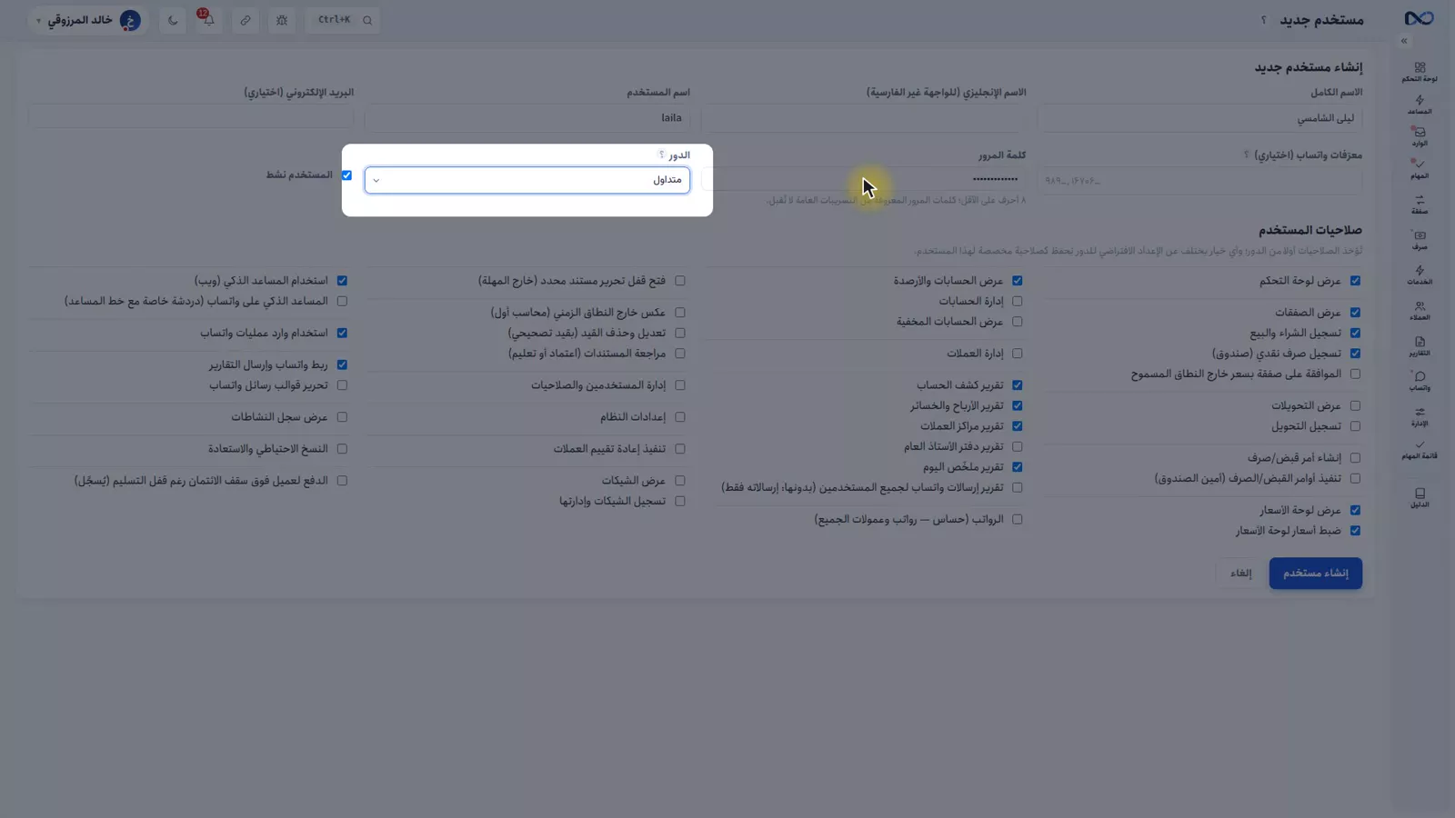
Task: Uncheck تقرير الأرباح والخسائر permission
Action: tap(1017, 406)
